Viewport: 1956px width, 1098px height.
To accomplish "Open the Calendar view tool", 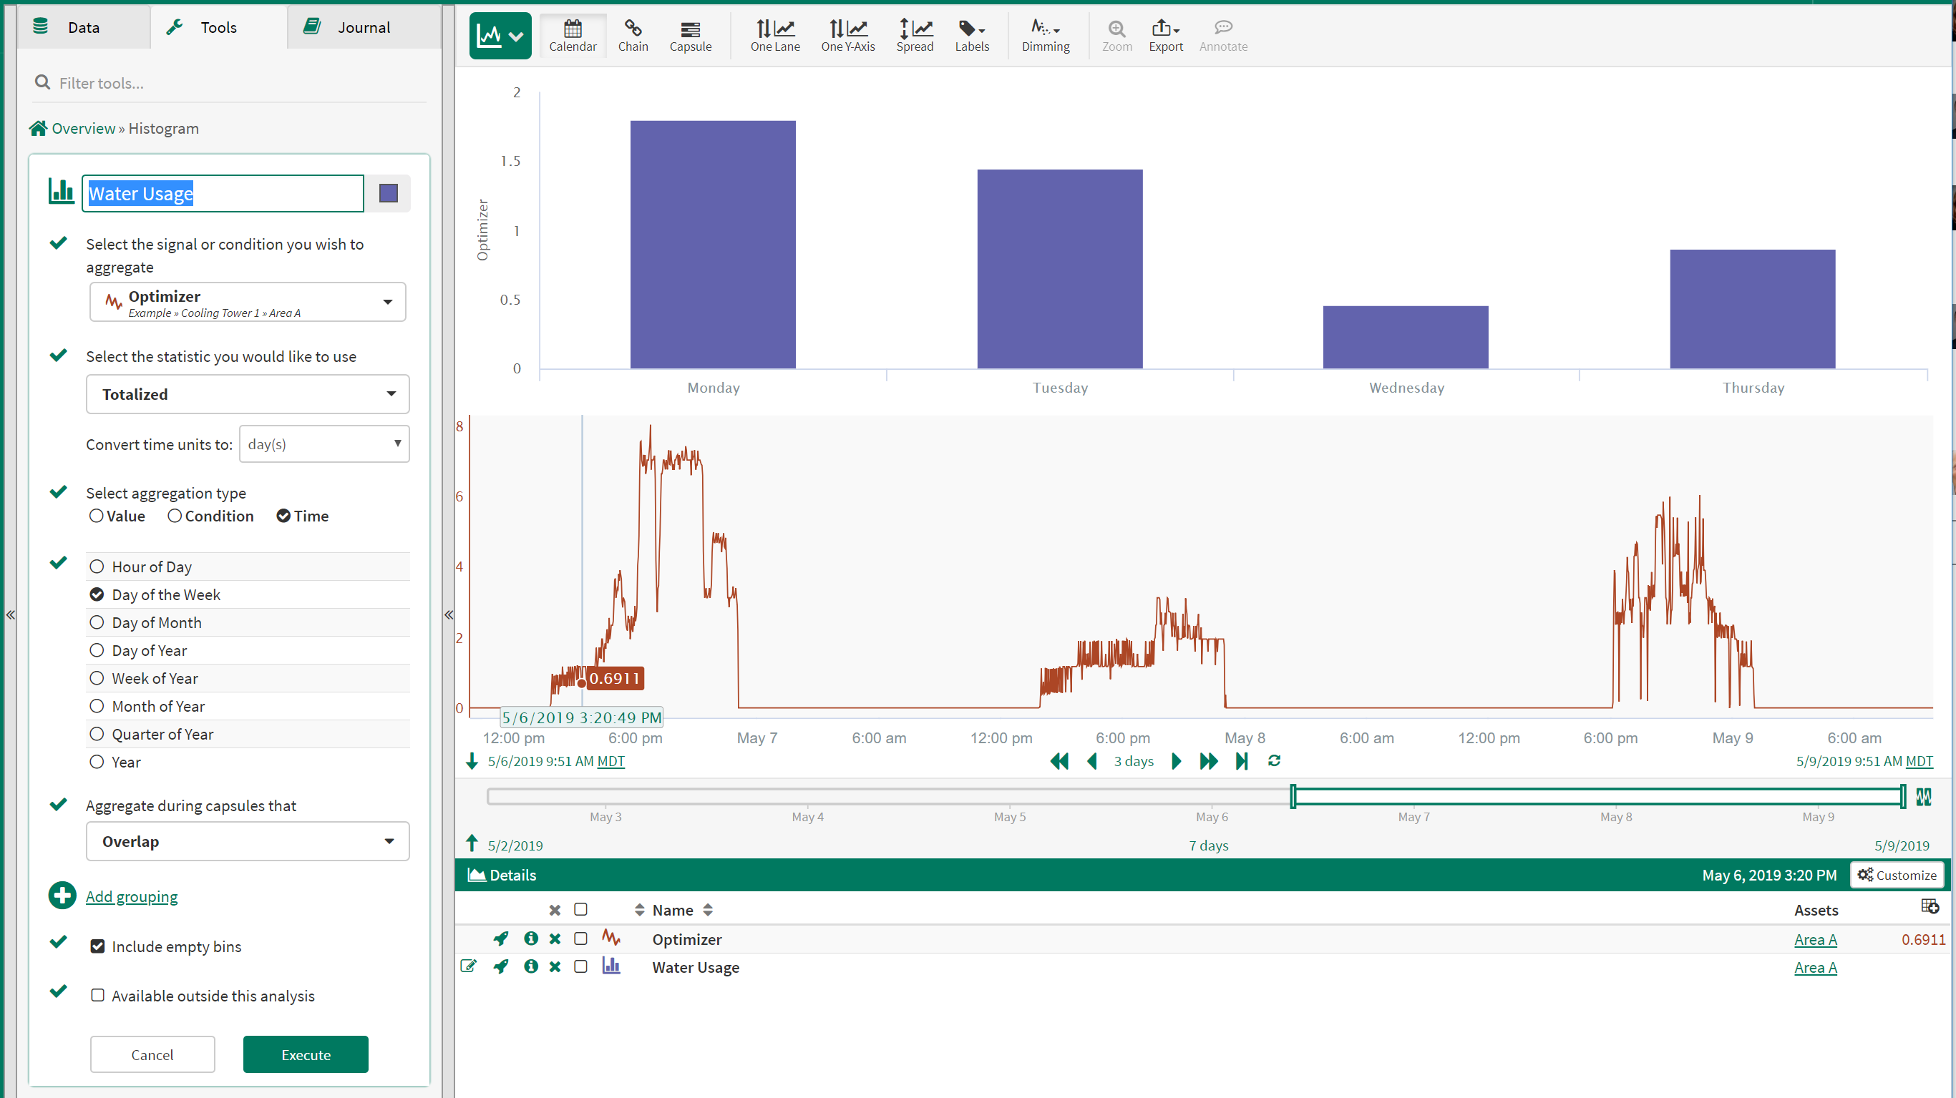I will pos(573,35).
